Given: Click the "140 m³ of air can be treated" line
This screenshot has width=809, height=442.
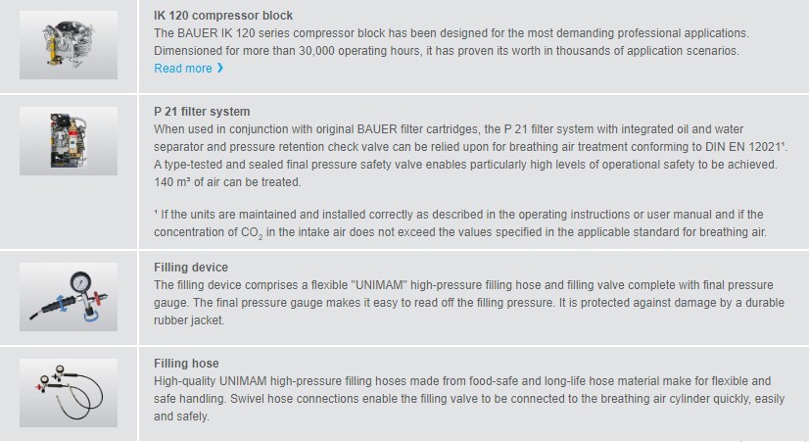Looking at the screenshot, I should (227, 182).
